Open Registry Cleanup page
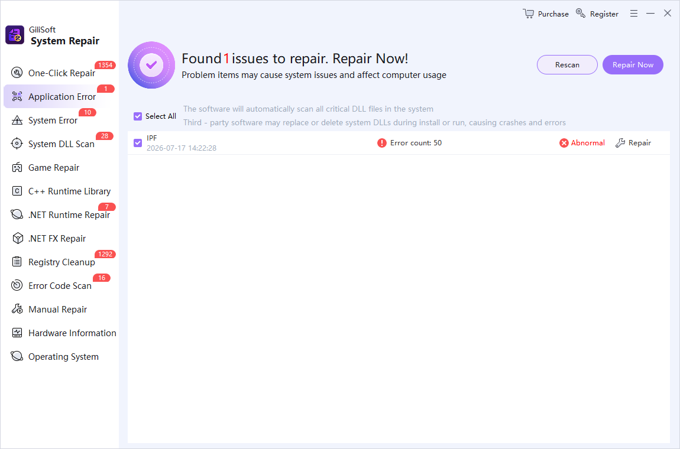This screenshot has width=680, height=449. [x=61, y=262]
